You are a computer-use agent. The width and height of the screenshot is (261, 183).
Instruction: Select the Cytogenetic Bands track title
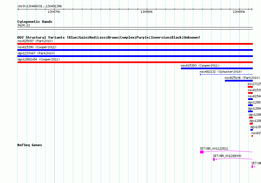(35, 22)
